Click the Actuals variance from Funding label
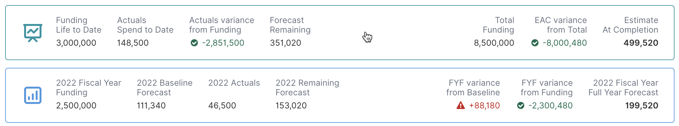Image resolution: width=679 pixels, height=126 pixels. point(222,25)
